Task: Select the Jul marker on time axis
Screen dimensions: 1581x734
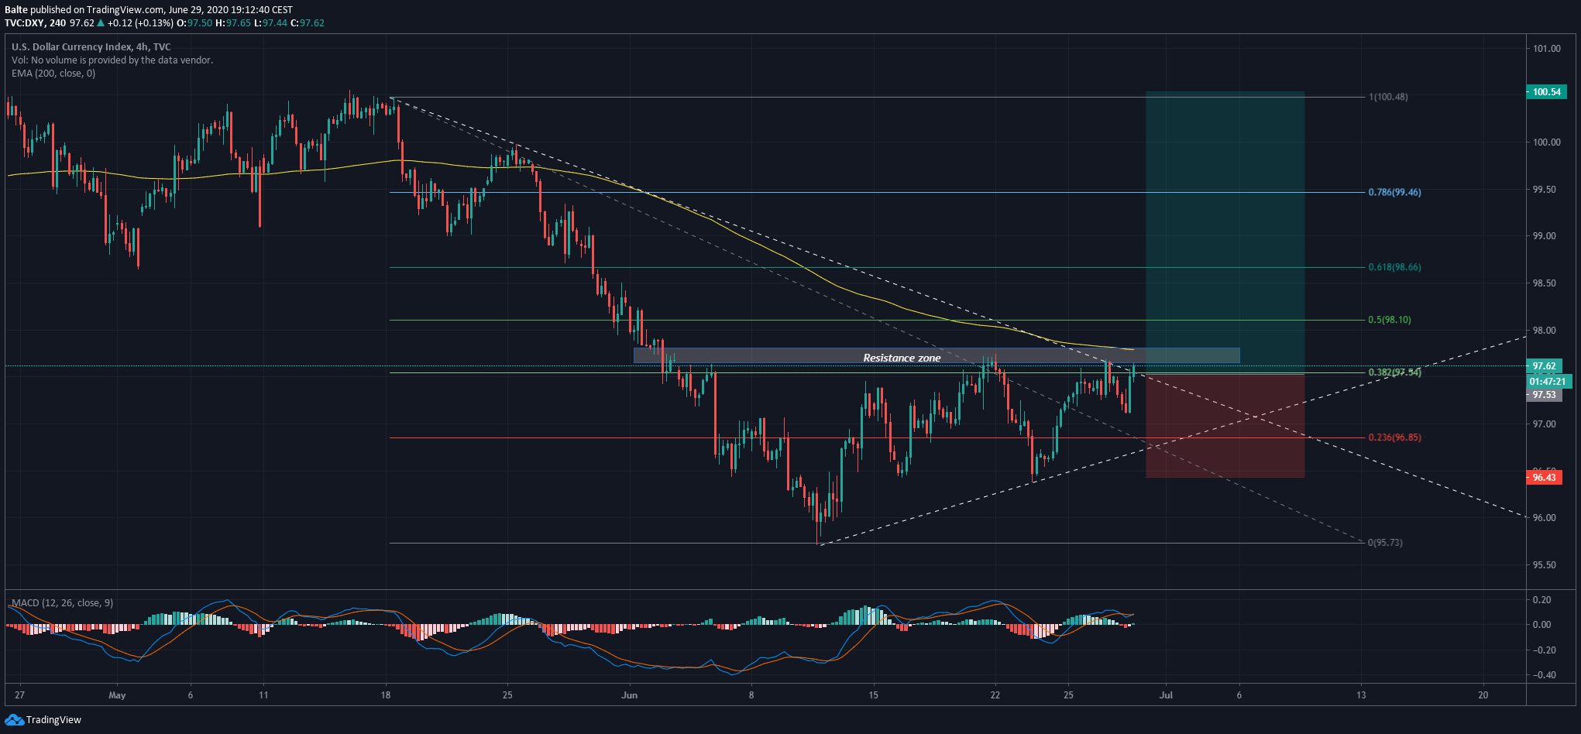Action: (x=1166, y=695)
